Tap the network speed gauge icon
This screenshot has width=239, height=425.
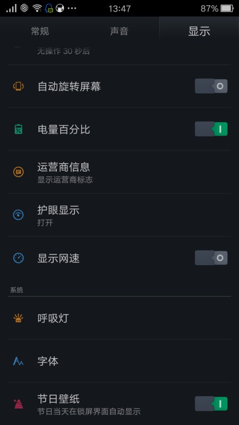point(19,258)
